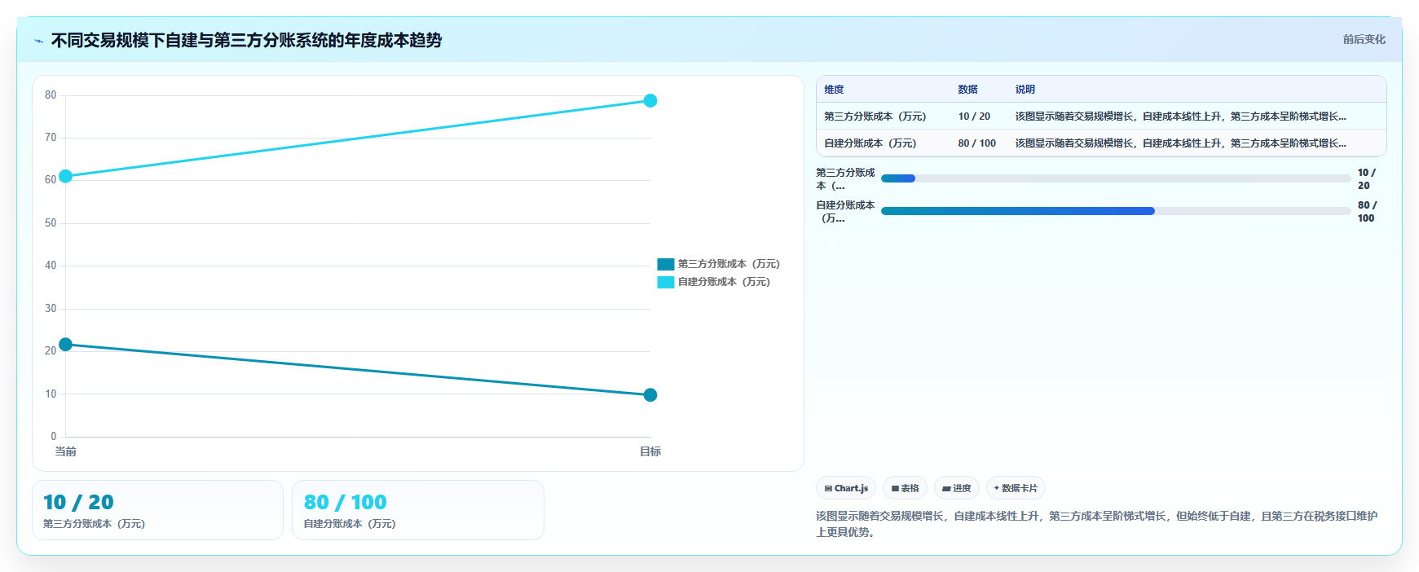Click the first row's 说明 description text

1180,117
